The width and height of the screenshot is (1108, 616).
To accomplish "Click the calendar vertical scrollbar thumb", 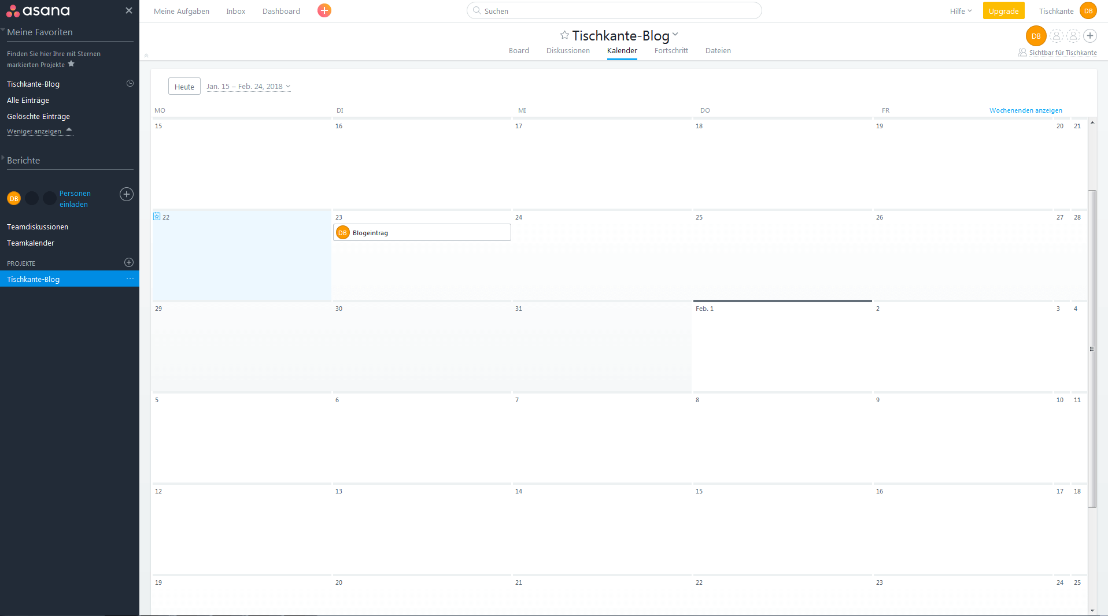I will pyautogui.click(x=1092, y=349).
